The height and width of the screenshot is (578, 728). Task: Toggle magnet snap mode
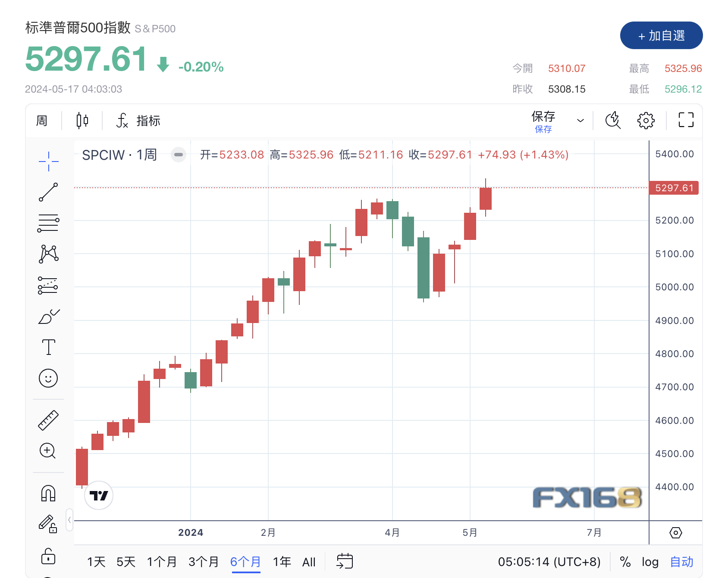[x=48, y=494]
